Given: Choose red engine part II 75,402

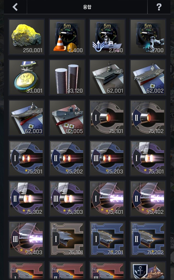Looking at the screenshot, I should pyautogui.click(x=148, y=198).
